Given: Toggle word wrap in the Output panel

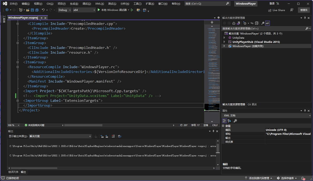Looking at the screenshot, I should [x=119, y=136].
